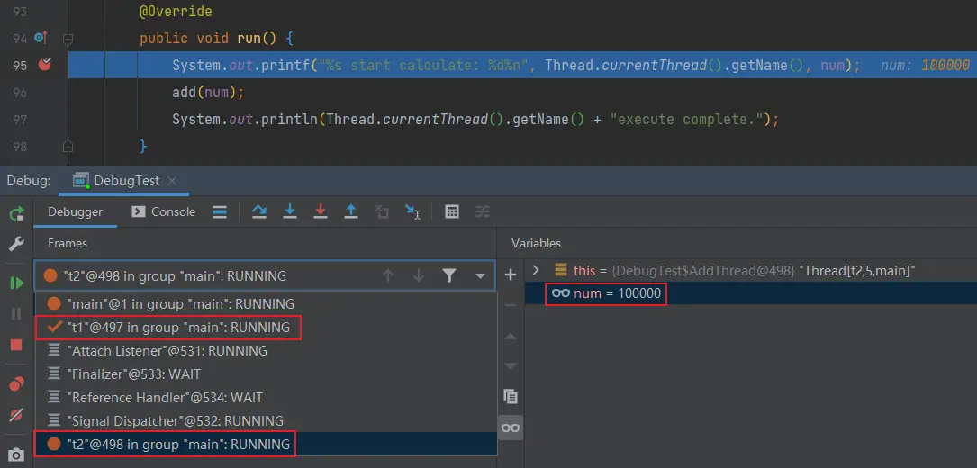The height and width of the screenshot is (468, 977).
Task: Click the Frames filter funnel icon
Action: point(448,275)
